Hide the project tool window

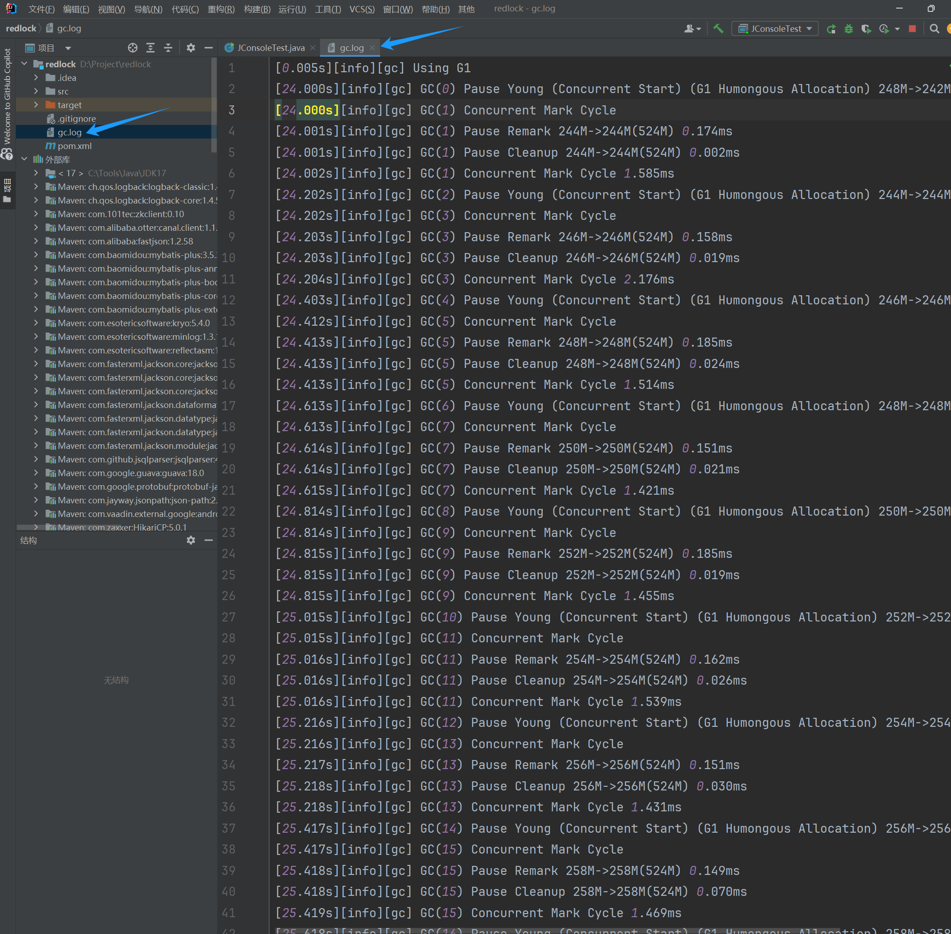[209, 48]
